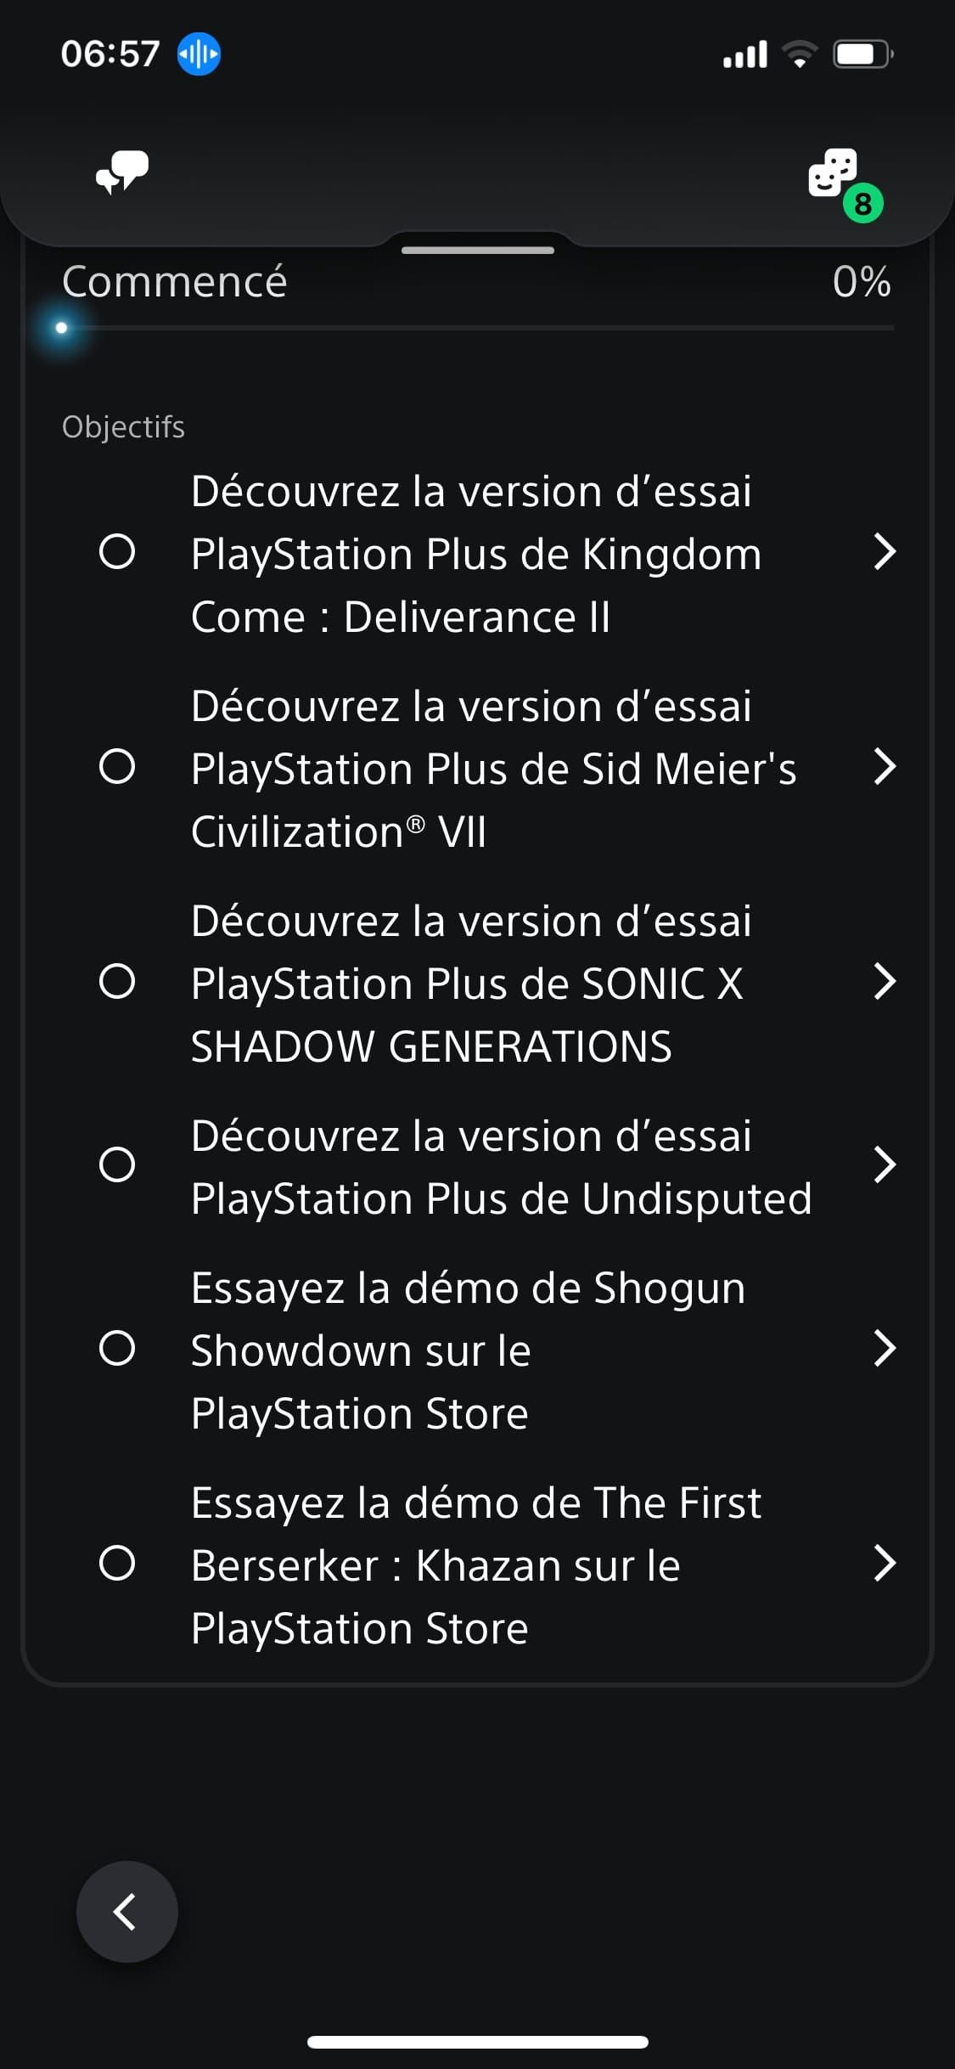Click the Commencé progress bar indicator dot
The height and width of the screenshot is (2069, 955).
tap(61, 328)
